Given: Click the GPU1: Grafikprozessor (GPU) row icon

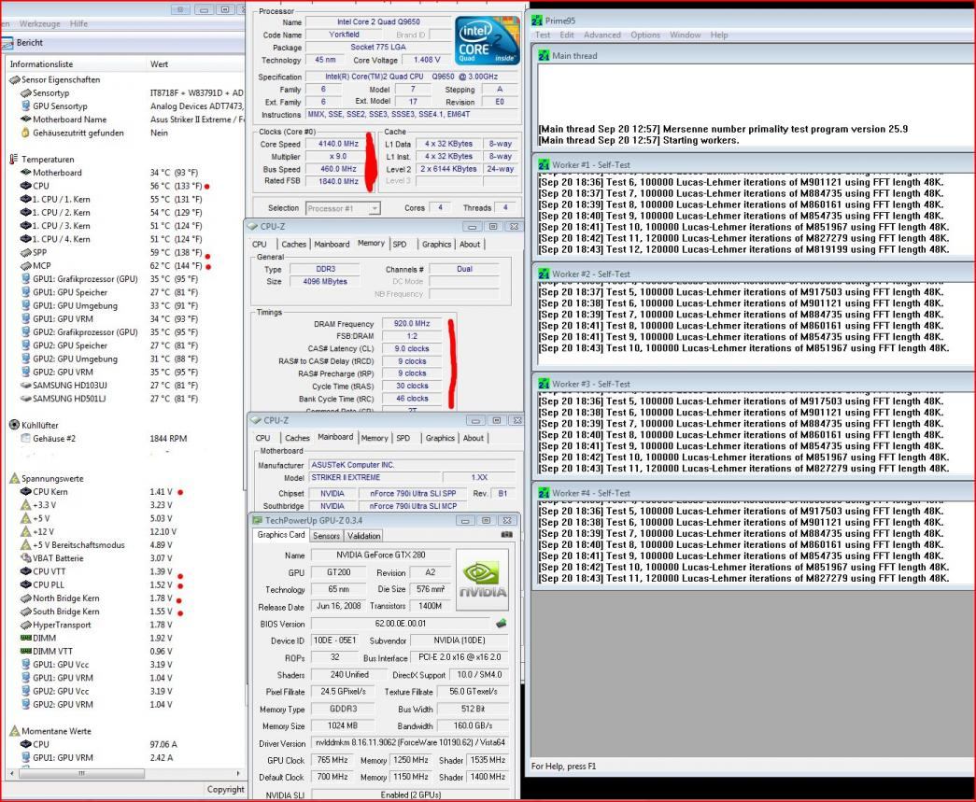Looking at the screenshot, I should [25, 279].
